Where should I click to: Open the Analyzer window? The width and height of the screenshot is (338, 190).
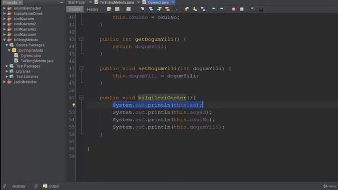pos(18,186)
